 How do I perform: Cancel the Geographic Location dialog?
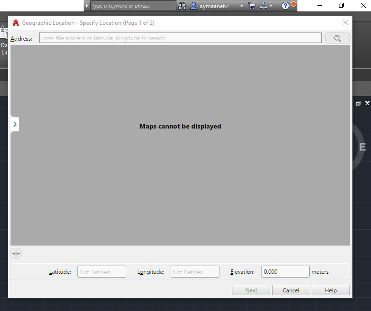click(291, 290)
